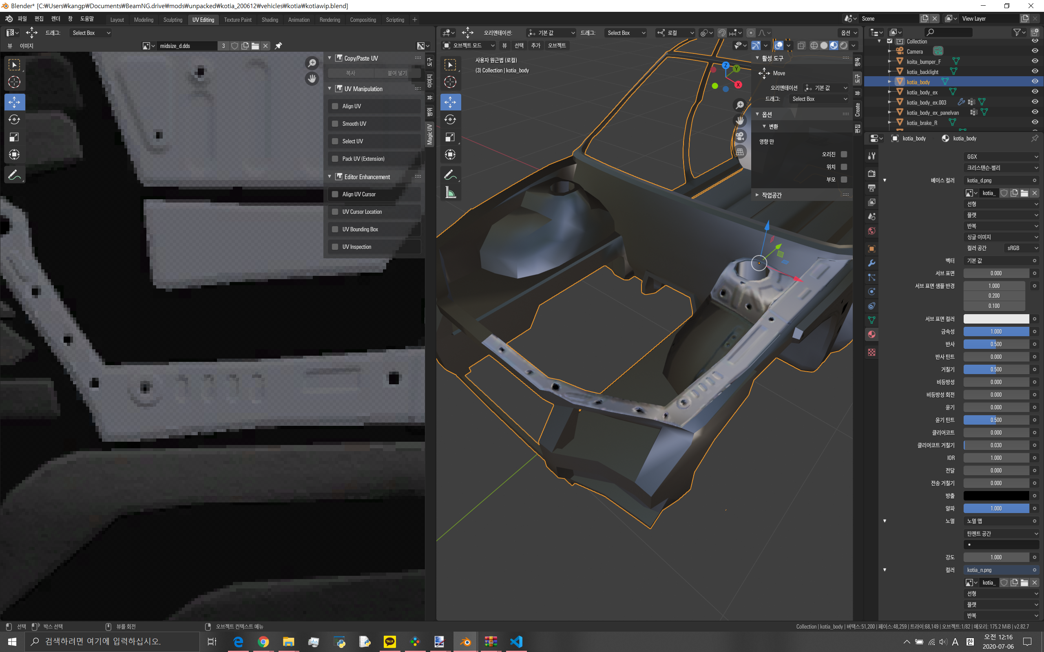
Task: Select the Move tool in UV editor
Action: 14,102
